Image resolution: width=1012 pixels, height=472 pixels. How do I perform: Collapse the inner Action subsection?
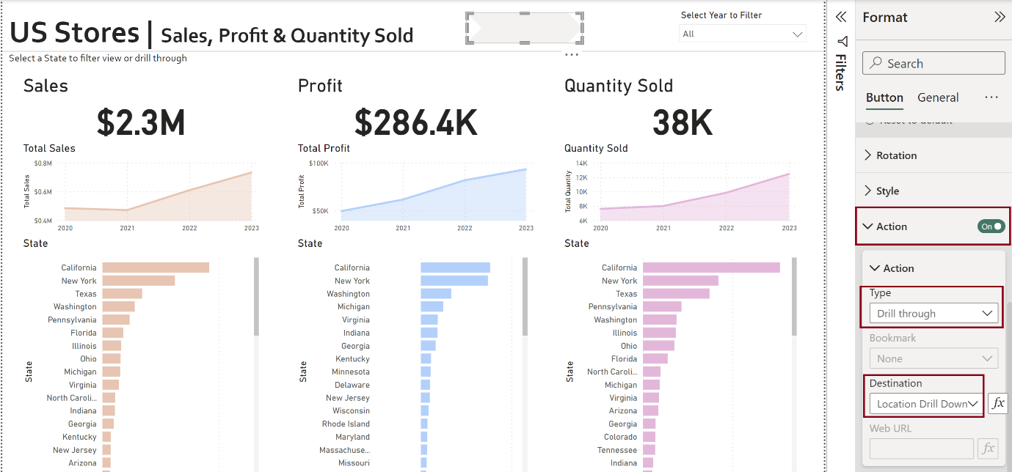tap(875, 268)
